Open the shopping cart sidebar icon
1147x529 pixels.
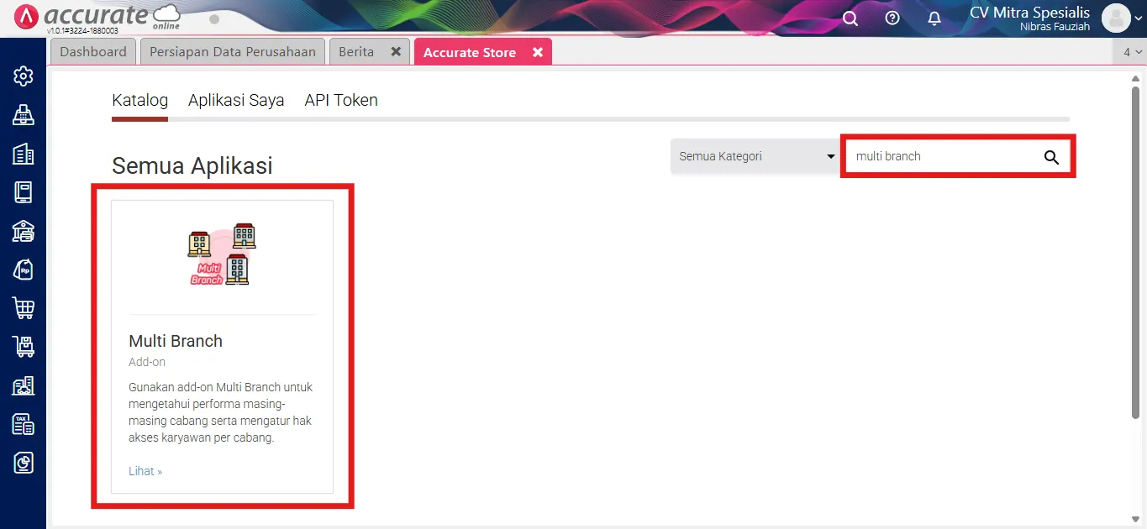[x=24, y=308]
